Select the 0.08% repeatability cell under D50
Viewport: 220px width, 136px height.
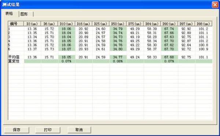click(x=118, y=61)
